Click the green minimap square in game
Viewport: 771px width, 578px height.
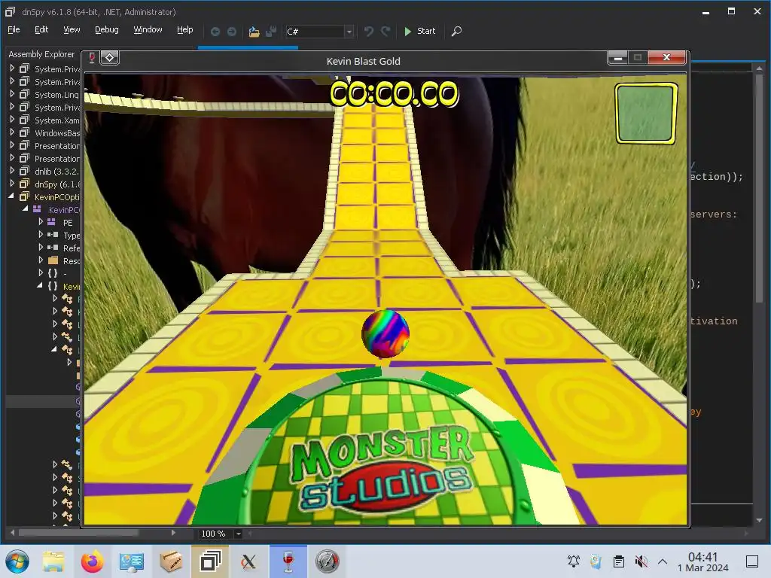pos(646,113)
